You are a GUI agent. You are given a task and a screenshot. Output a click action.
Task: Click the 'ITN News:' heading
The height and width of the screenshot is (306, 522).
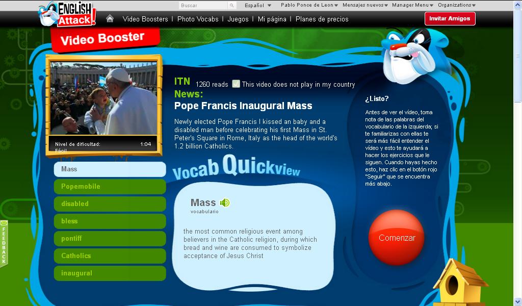[189, 88]
